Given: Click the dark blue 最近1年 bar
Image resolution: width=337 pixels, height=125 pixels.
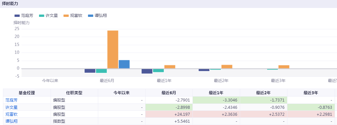Looking at the screenshot, I should coord(147,71).
